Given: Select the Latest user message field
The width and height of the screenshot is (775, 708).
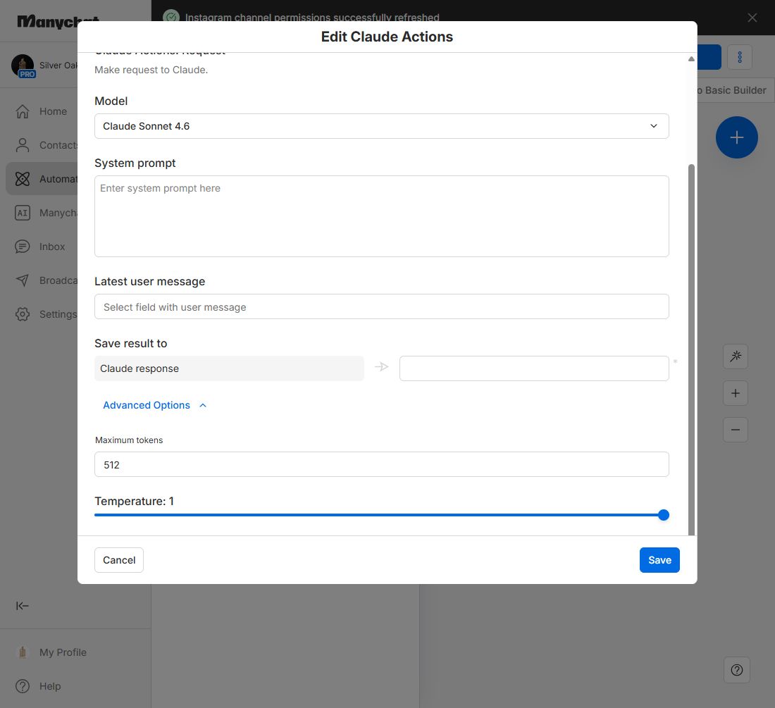Looking at the screenshot, I should (382, 307).
